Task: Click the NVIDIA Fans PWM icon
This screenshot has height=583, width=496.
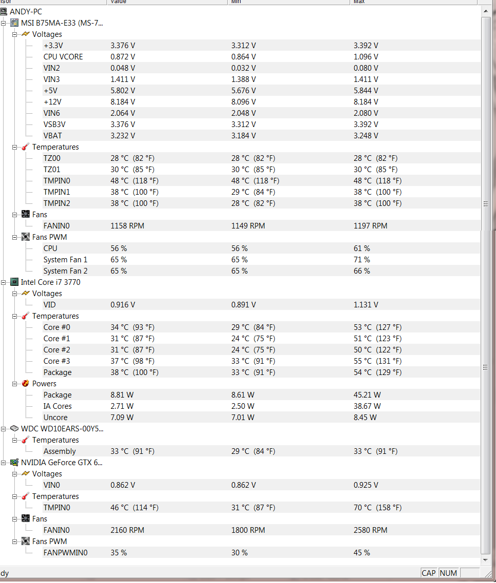Action: pos(25,541)
